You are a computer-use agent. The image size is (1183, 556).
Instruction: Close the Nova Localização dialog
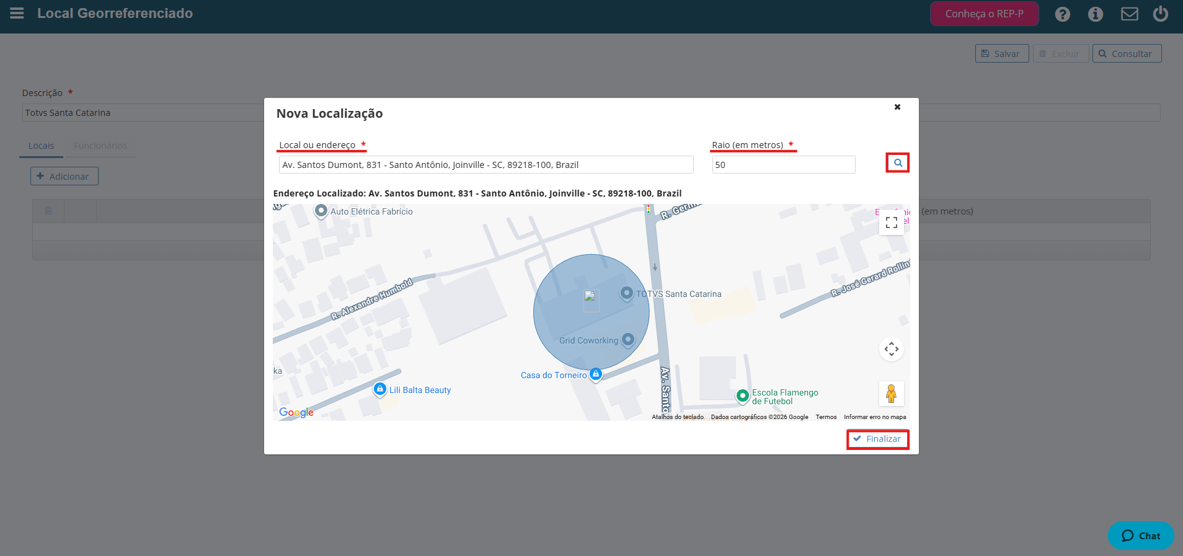pos(897,107)
